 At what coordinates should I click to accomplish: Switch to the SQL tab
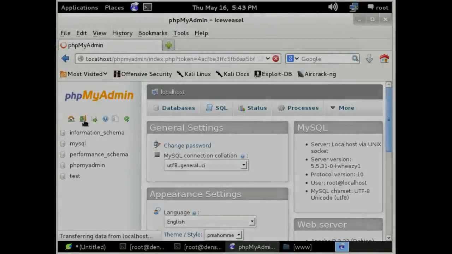pos(217,108)
